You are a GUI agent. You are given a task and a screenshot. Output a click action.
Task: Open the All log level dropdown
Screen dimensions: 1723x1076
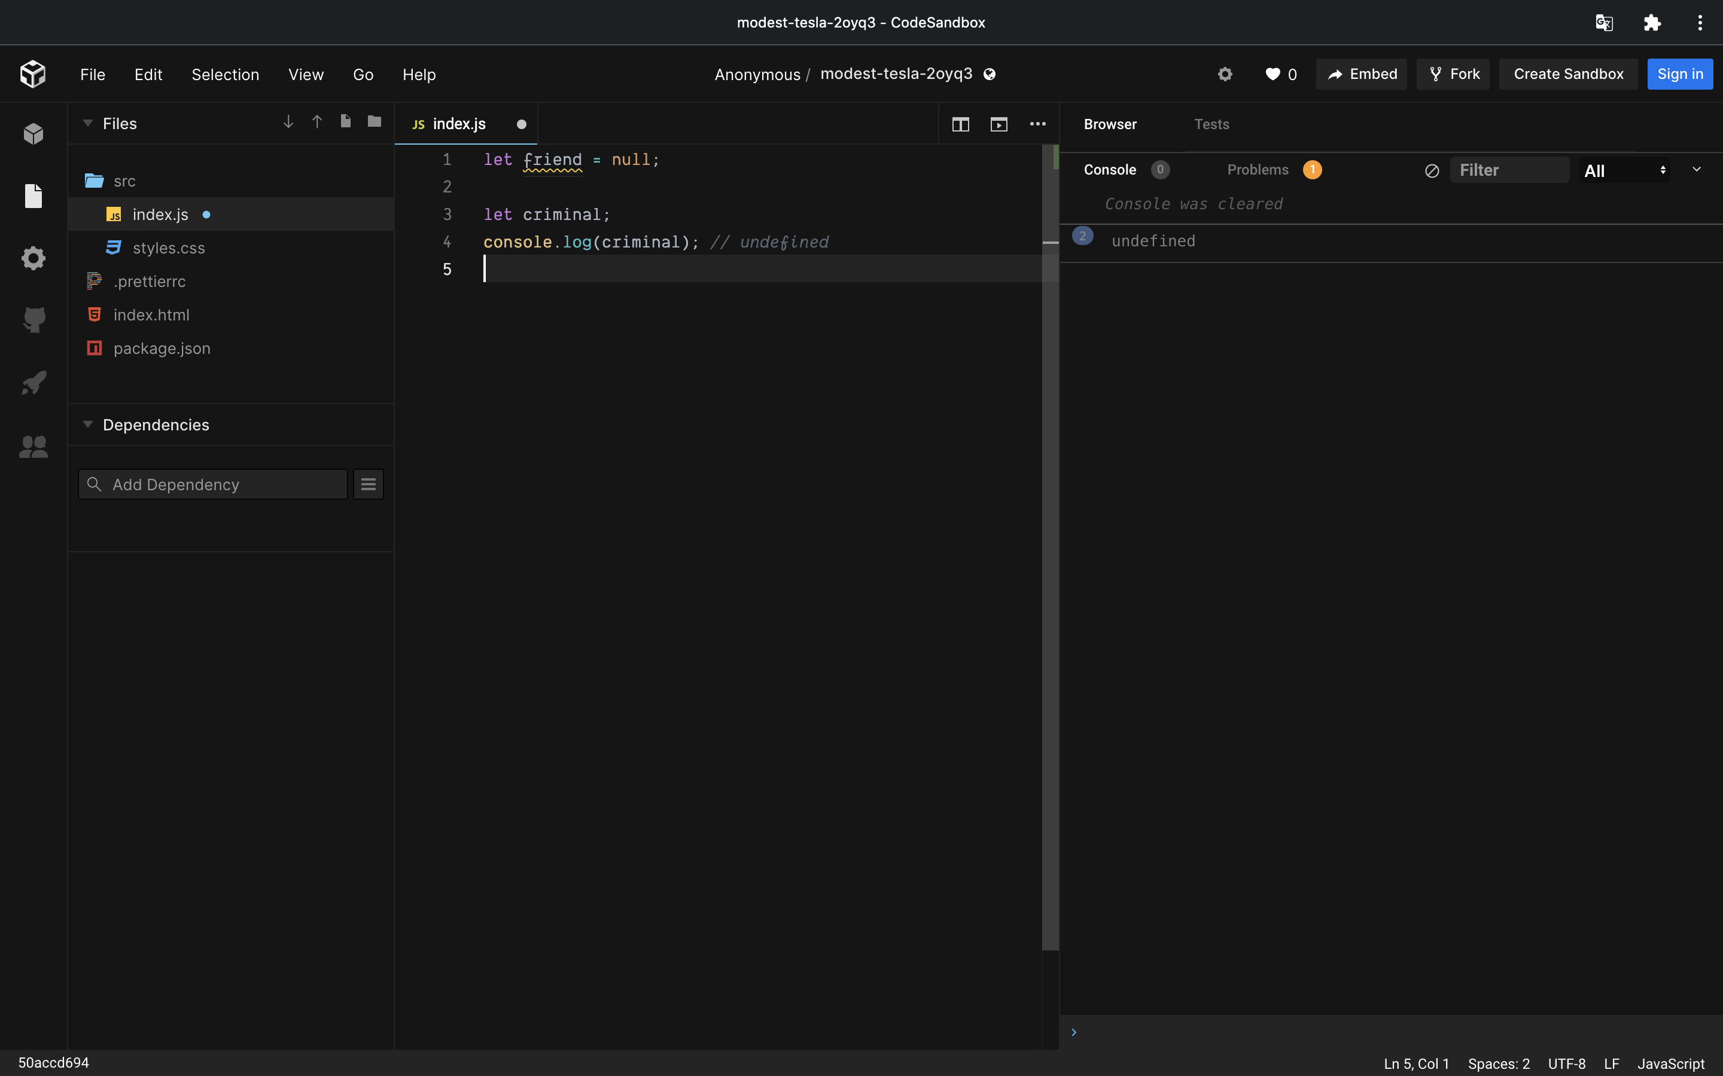pos(1624,171)
